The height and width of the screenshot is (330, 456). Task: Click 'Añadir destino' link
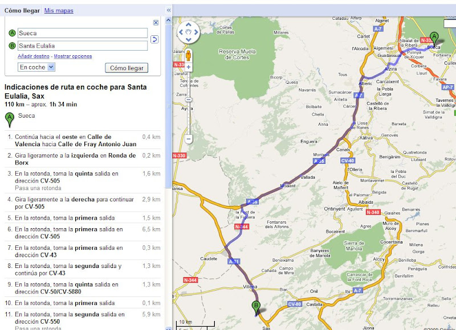34,56
